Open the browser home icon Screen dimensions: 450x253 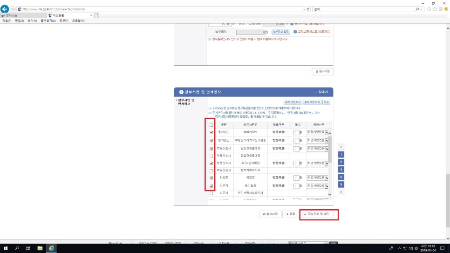click(429, 9)
